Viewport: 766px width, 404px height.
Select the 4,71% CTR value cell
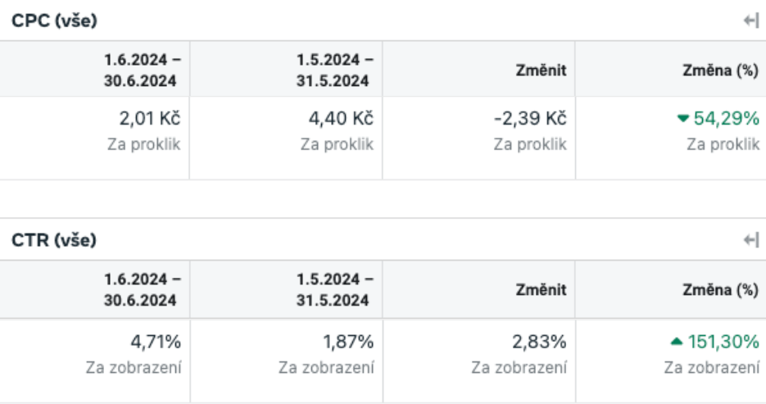click(x=95, y=361)
